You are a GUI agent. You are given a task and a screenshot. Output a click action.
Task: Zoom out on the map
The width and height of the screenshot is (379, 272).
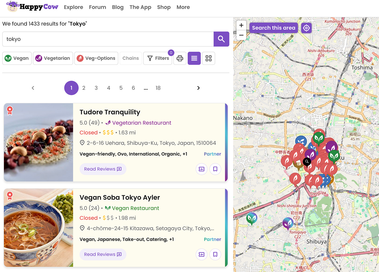[x=241, y=35]
